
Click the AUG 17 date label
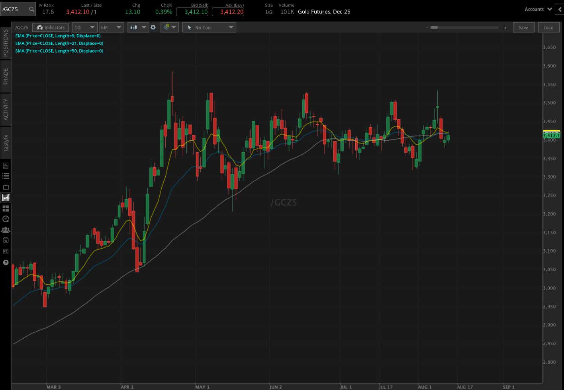pos(465,387)
